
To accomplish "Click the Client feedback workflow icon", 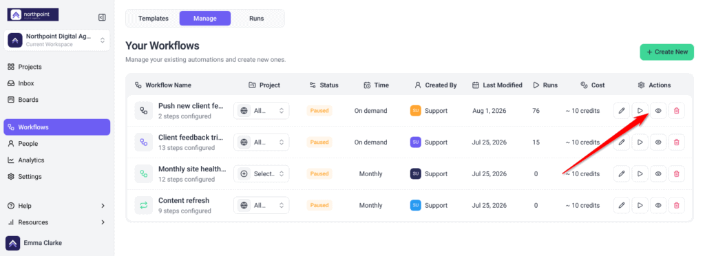I will [144, 142].
